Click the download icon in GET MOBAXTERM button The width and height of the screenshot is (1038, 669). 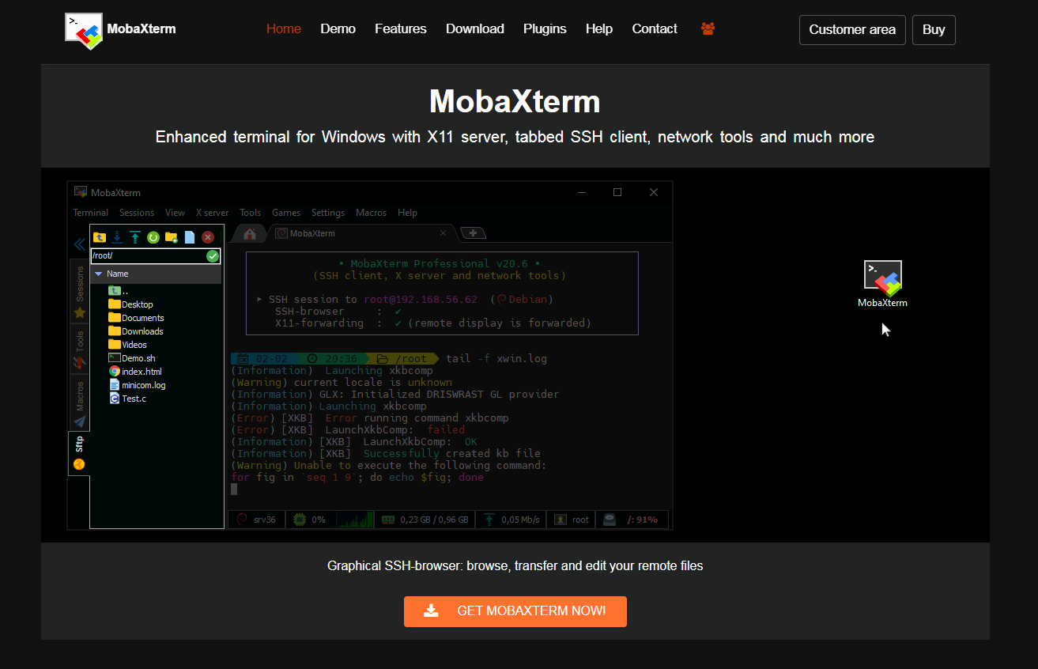point(431,610)
